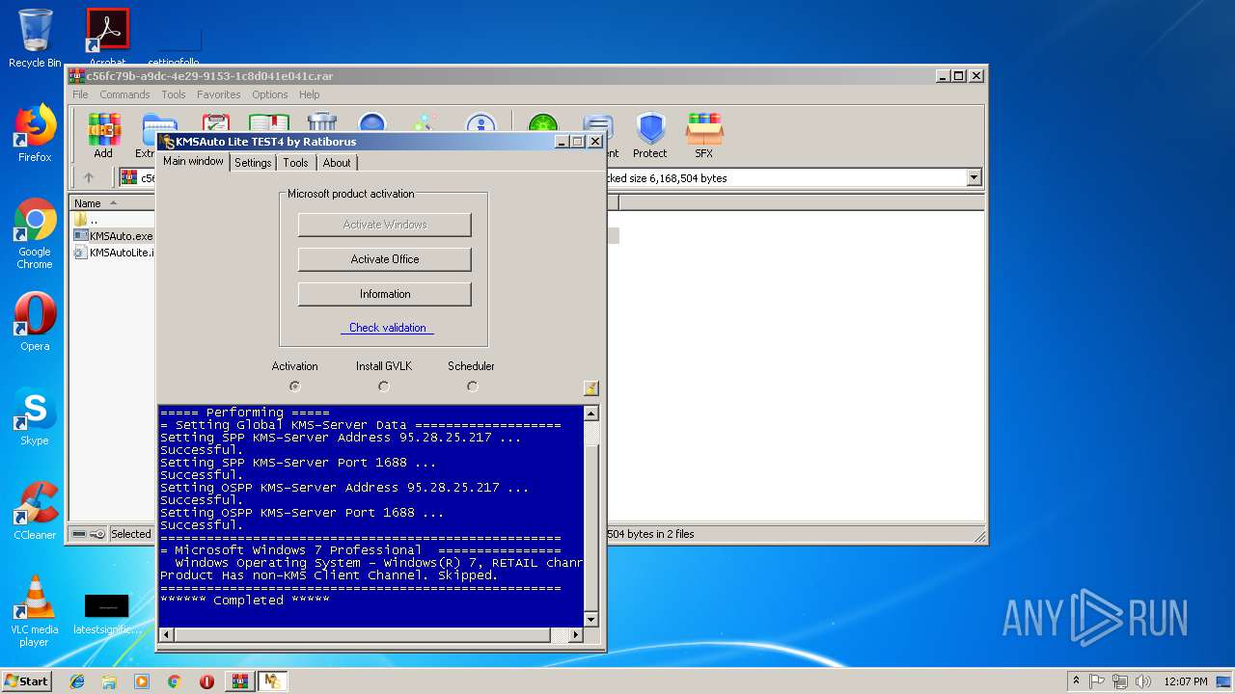Switch to the About tab in KMSAuto
1235x694 pixels.
coord(337,163)
